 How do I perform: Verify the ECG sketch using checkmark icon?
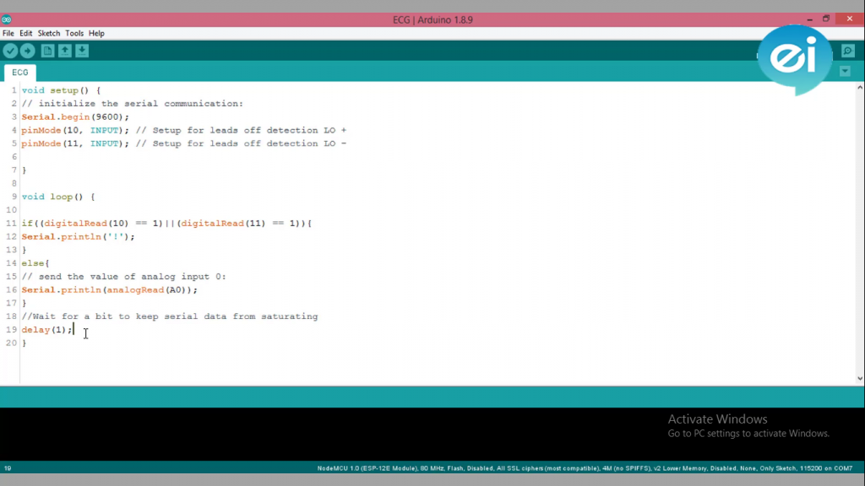[x=10, y=51]
